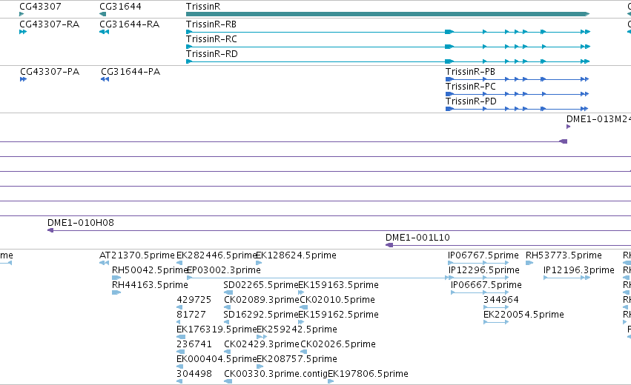Select the RH53773.5prime EST label
631x385 pixels.
564,255
